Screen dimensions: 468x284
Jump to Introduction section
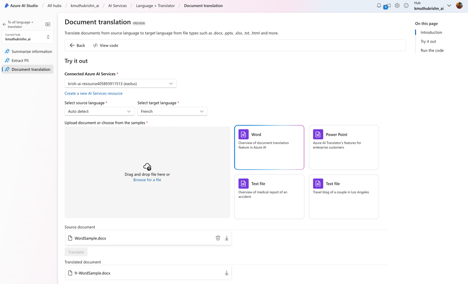coord(431,32)
